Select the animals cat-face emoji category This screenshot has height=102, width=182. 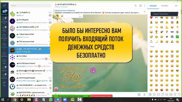click(158, 94)
